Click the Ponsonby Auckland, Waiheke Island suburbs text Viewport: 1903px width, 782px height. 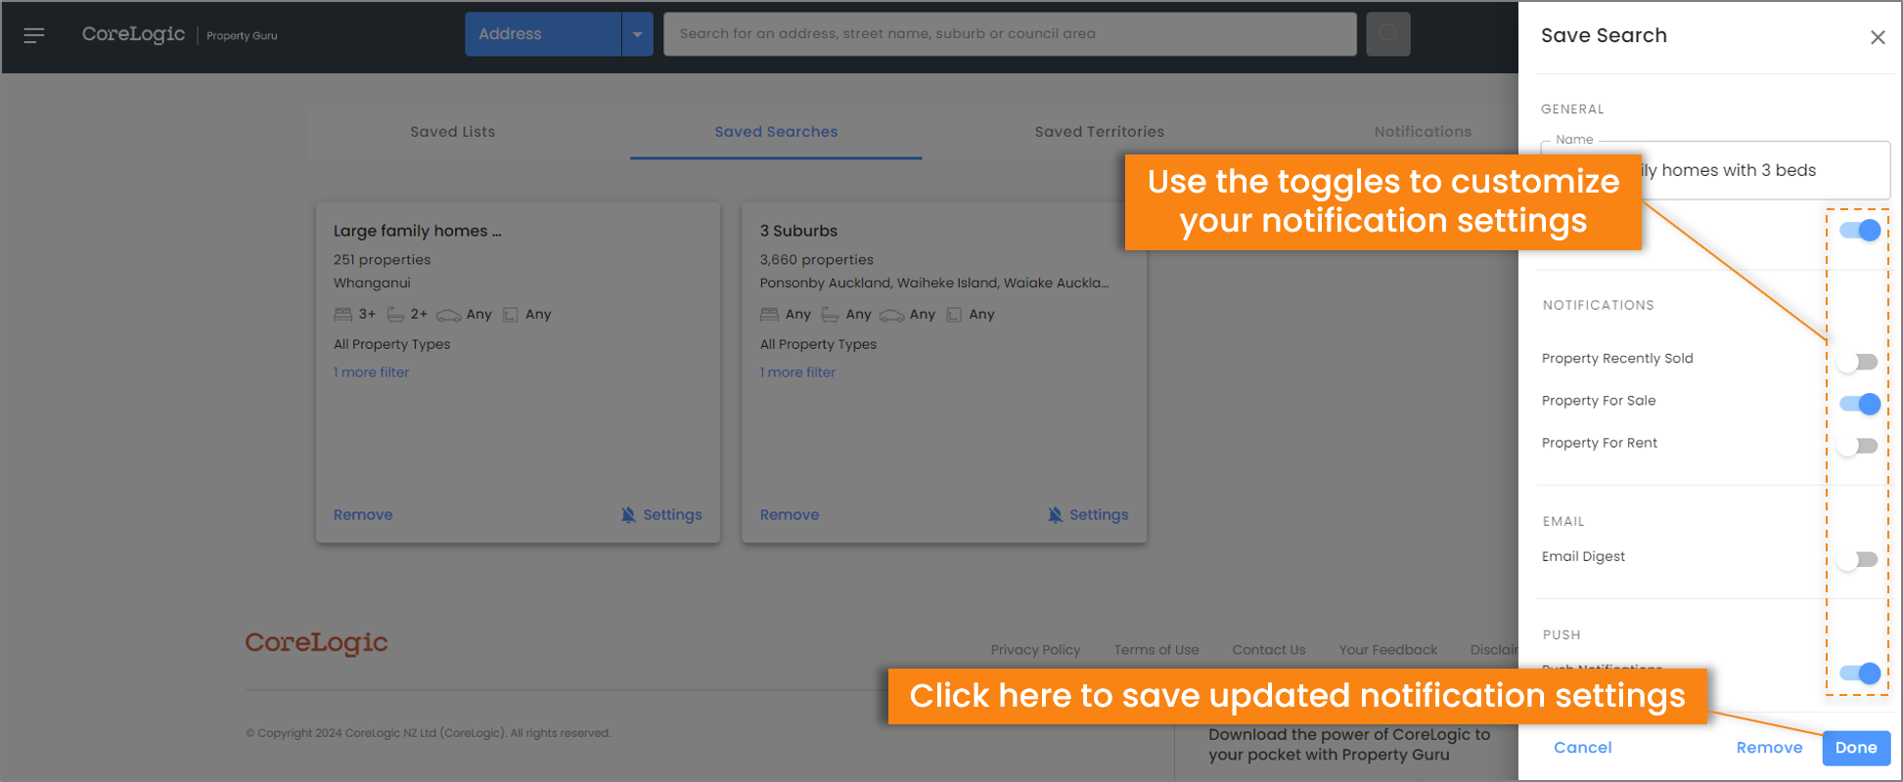(934, 283)
